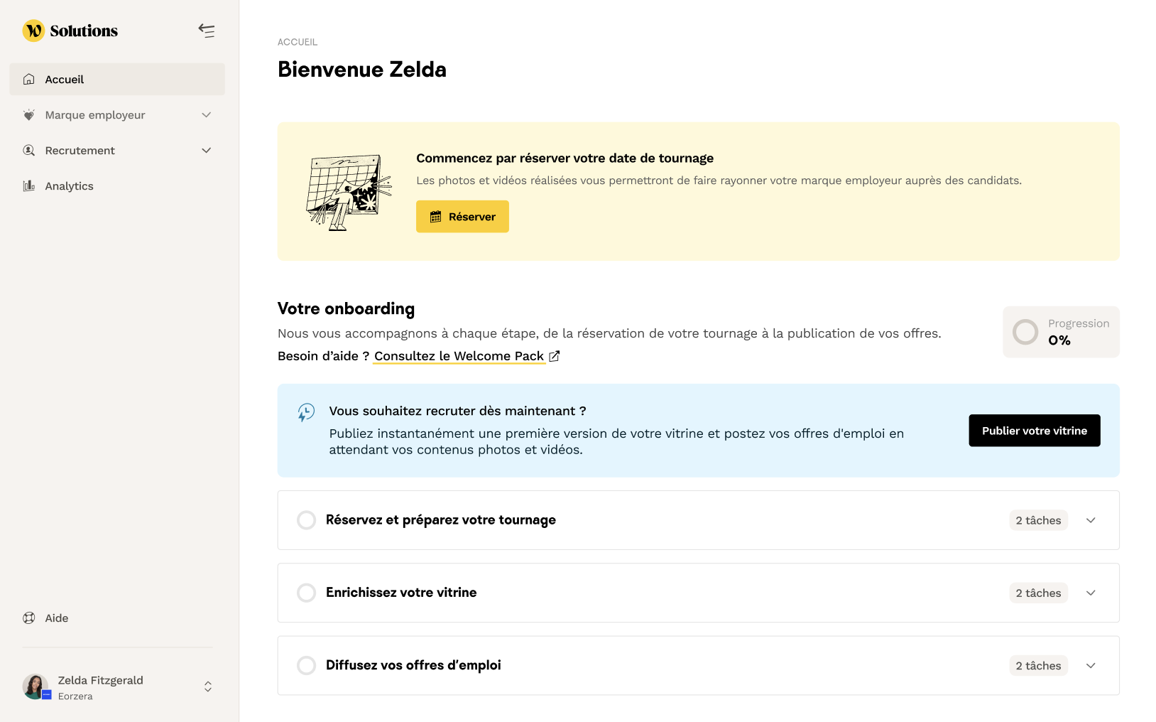Click the Aide lifebuoy icon
The image size is (1156, 722).
point(29,618)
